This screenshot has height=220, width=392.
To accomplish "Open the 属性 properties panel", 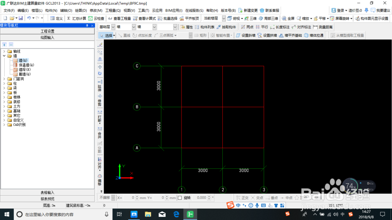I will click(187, 27).
